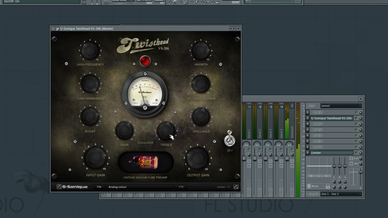Select the Limiter effect slot

[x=331, y=153]
